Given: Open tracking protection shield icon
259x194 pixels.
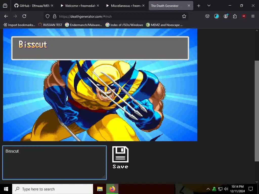Looking at the screenshot, I should pos(48,16).
